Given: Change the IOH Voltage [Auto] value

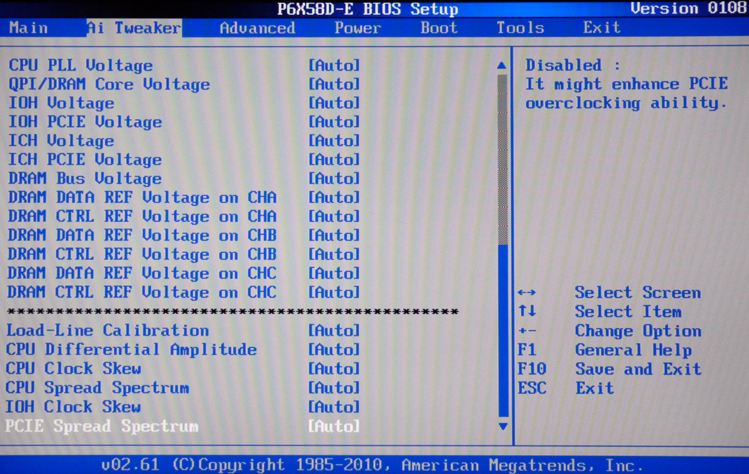Looking at the screenshot, I should 335,103.
